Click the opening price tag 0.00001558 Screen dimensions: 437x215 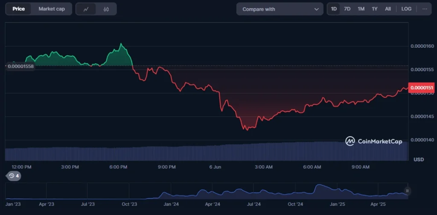point(20,66)
